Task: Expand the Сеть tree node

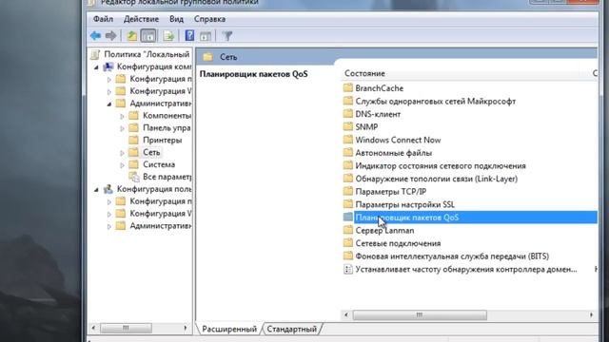Action: point(122,153)
